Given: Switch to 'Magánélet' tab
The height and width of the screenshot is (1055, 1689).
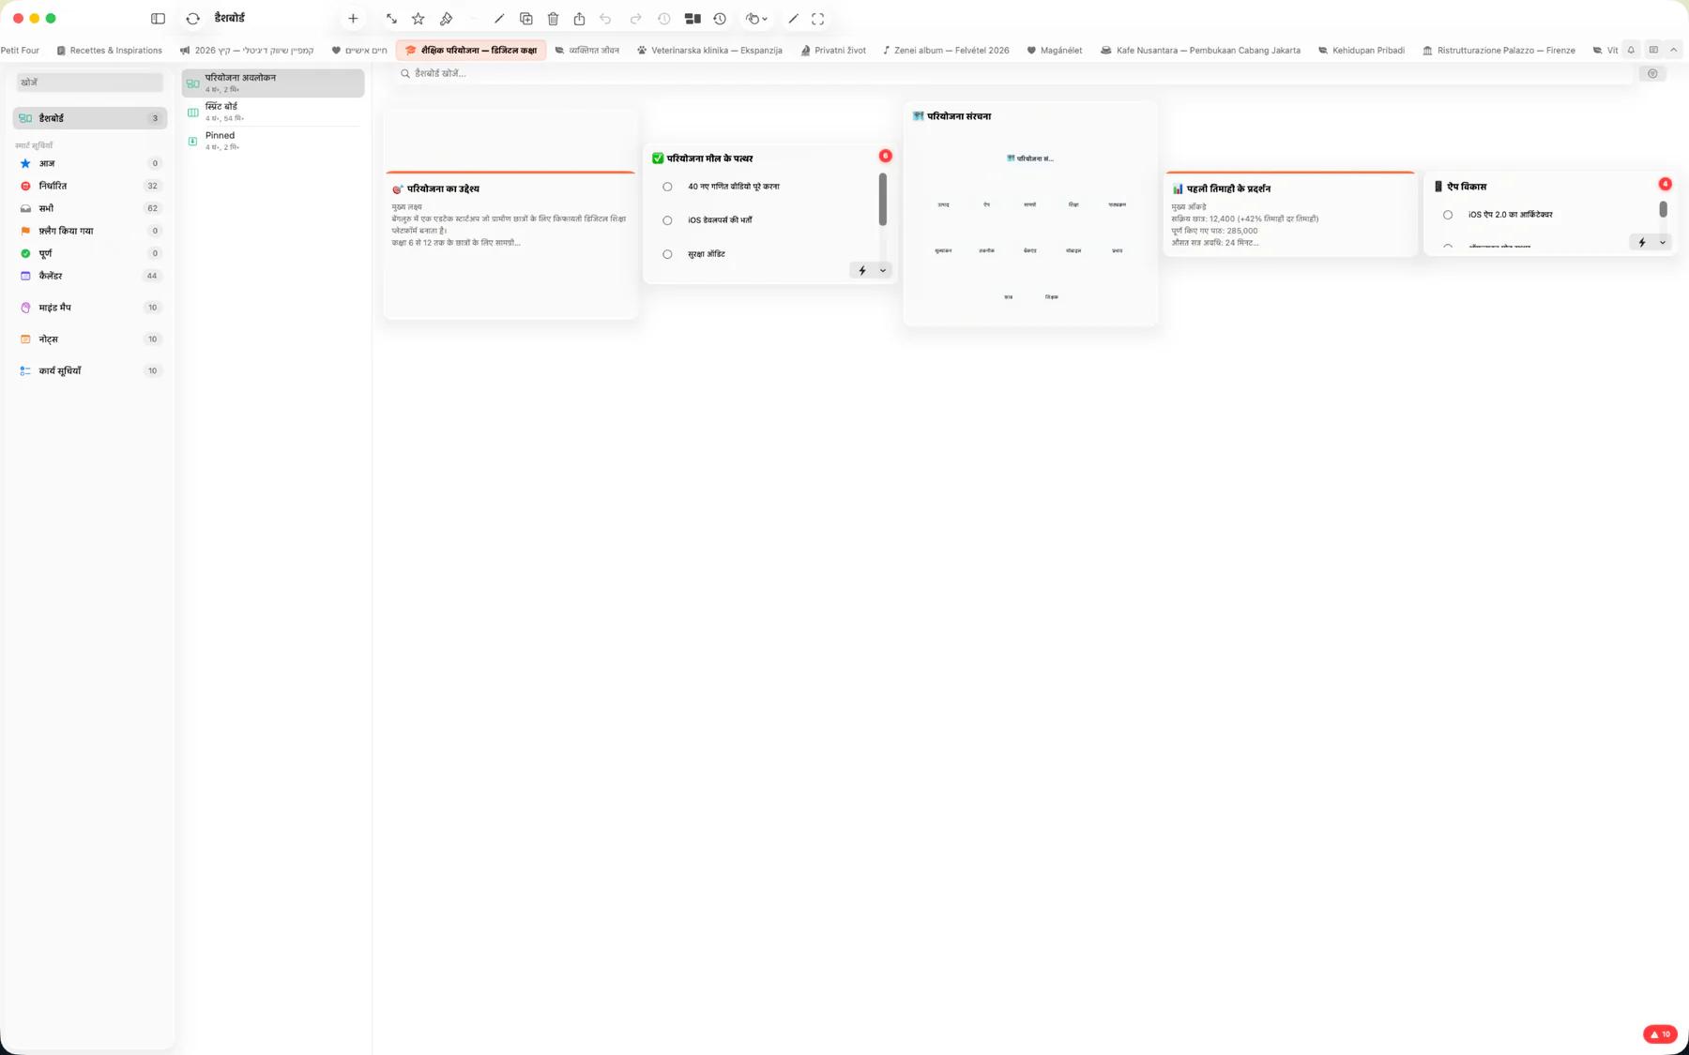Looking at the screenshot, I should pos(1055,51).
